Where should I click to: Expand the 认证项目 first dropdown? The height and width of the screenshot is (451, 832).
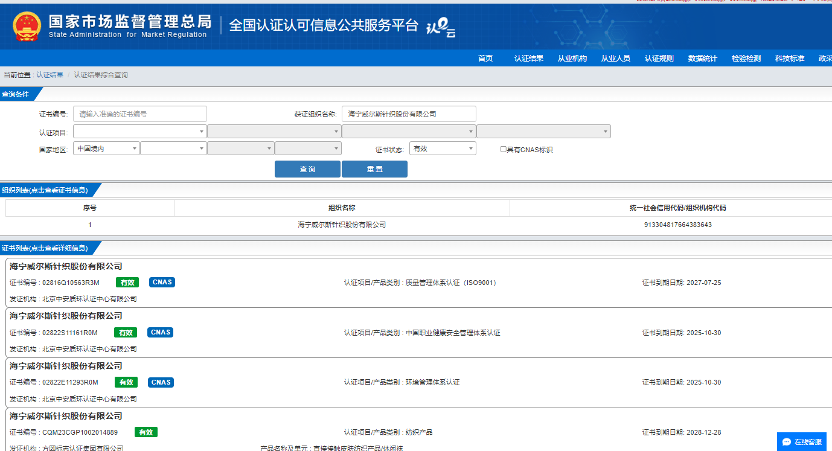[x=139, y=132]
